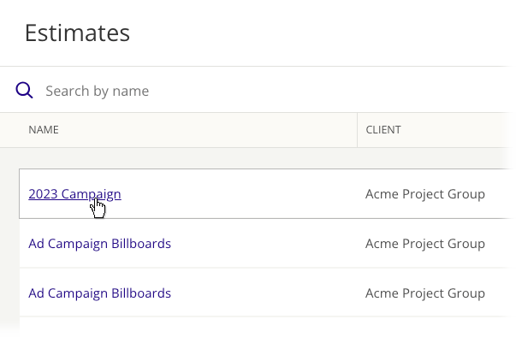Click the gray margin left of the estimate rows
This screenshot has width=516, height=337.
coord(9,250)
